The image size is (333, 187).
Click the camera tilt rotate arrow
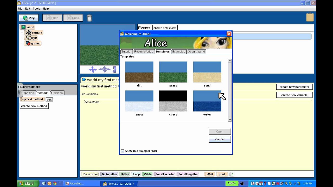[114, 69]
